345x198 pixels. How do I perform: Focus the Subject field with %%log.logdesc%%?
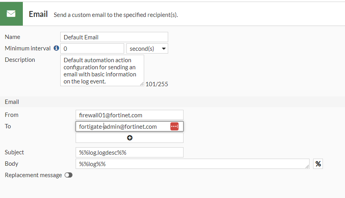pyautogui.click(x=129, y=152)
